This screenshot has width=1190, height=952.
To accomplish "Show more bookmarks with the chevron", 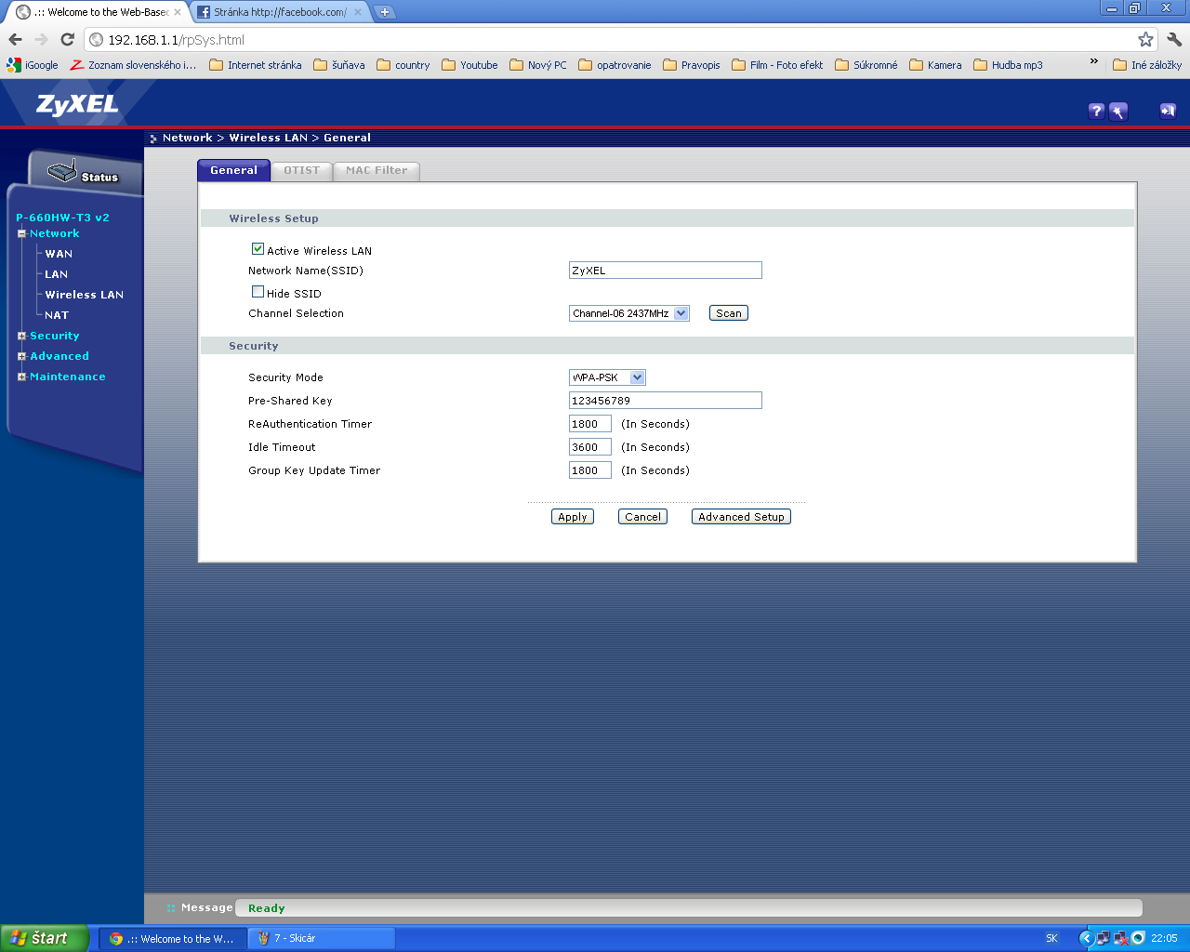I will pos(1094,62).
